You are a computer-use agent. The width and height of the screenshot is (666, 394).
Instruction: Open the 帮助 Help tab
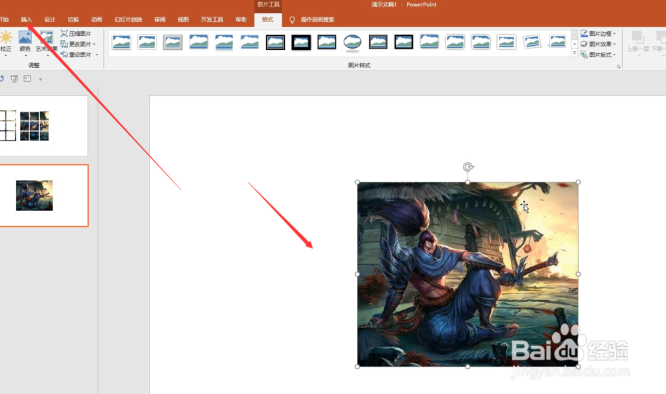[241, 19]
